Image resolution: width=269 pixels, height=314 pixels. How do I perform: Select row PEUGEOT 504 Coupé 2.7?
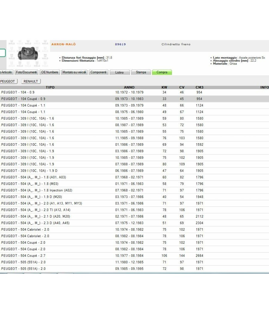coord(134,256)
